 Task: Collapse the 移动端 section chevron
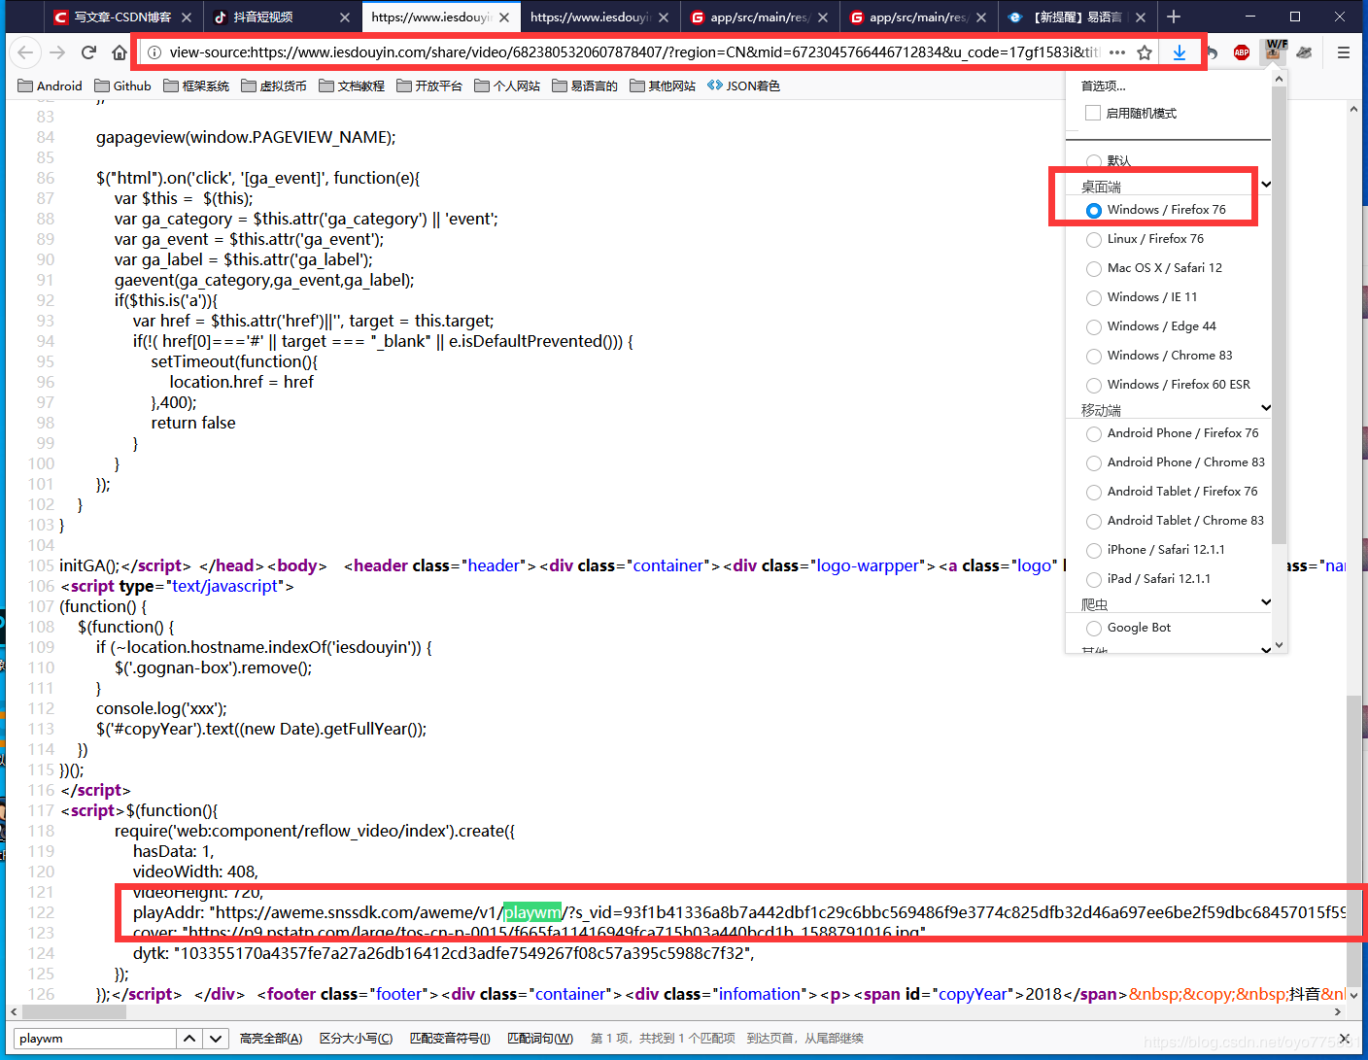[1265, 408]
